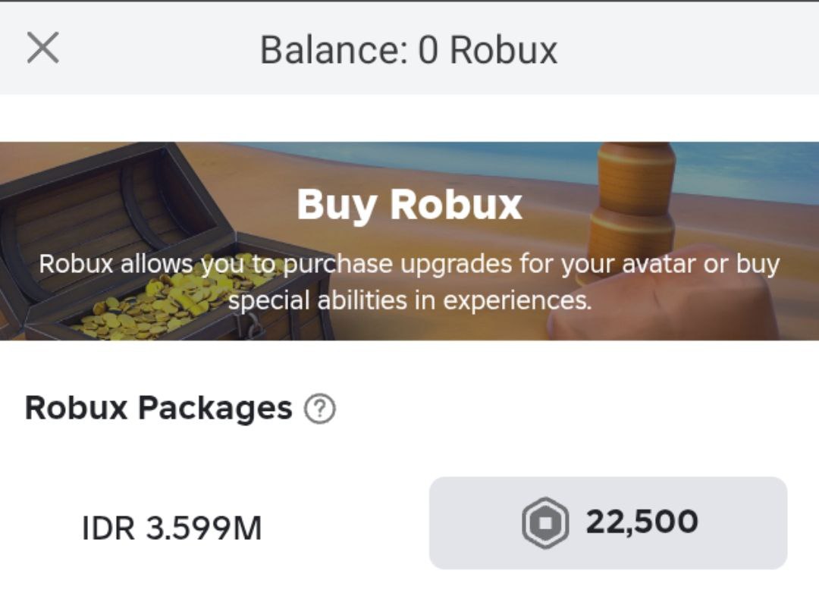Click the Buy Robux banner title
Image resolution: width=819 pixels, height=615 pixels.
pos(409,205)
